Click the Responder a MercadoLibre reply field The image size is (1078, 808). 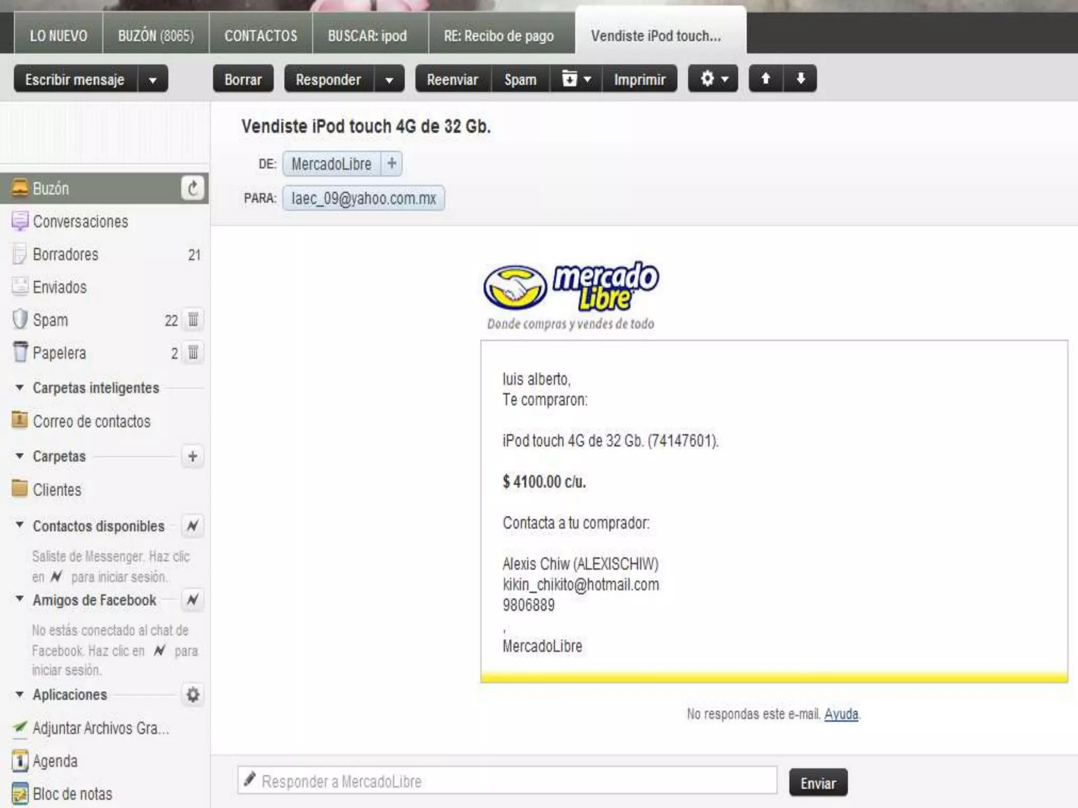[507, 781]
